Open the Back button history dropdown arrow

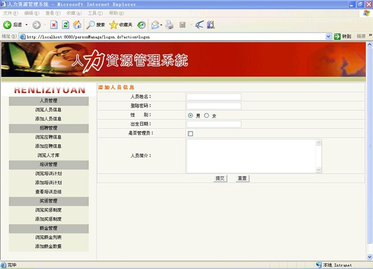[26, 25]
